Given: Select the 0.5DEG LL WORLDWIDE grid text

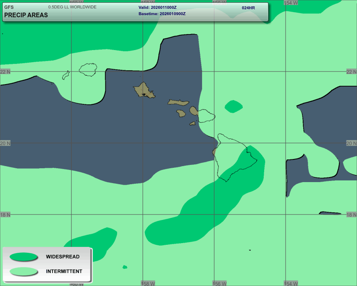Looking at the screenshot, I should coord(72,7).
